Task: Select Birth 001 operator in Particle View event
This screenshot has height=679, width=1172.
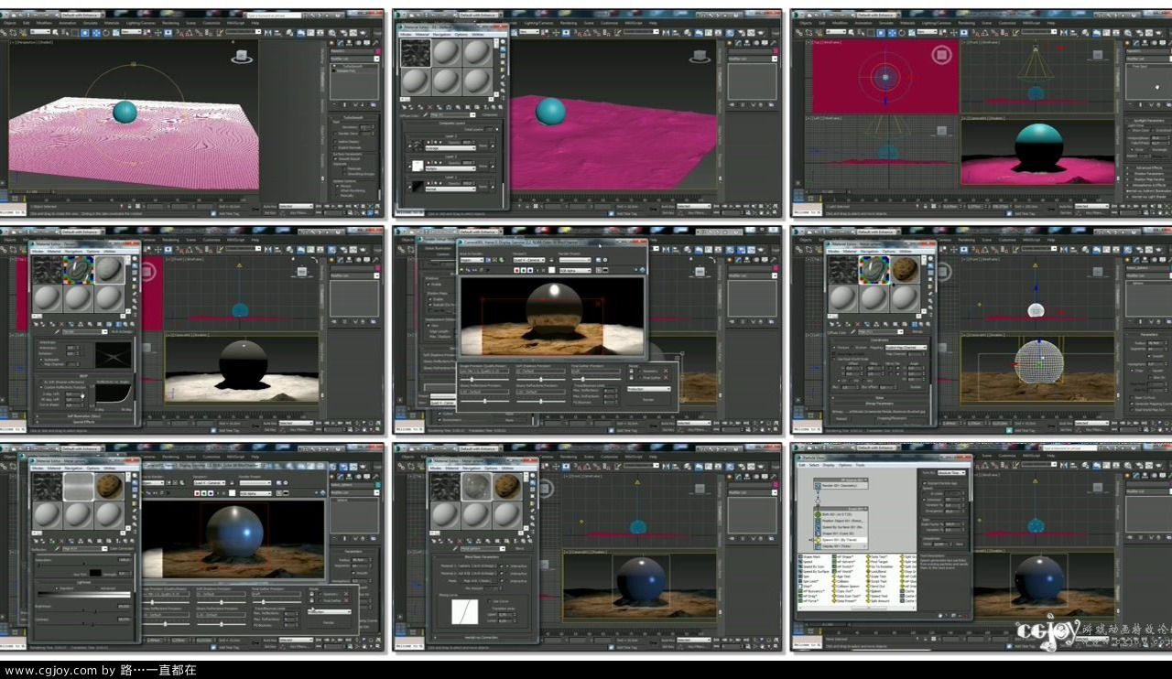Action: click(841, 514)
